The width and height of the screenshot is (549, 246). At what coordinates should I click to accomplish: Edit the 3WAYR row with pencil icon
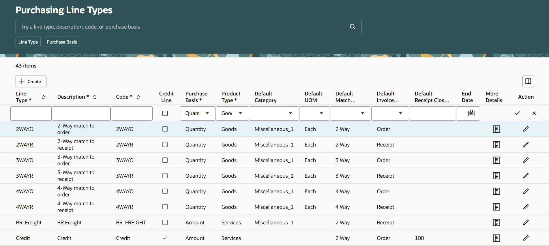click(x=526, y=176)
